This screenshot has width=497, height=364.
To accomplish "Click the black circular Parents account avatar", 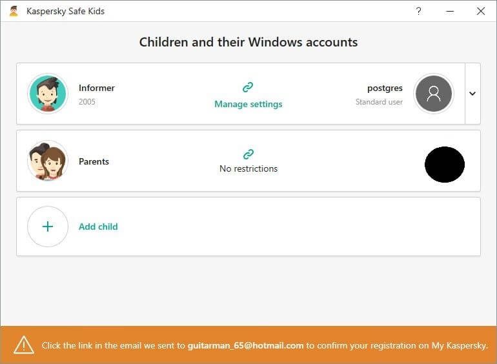I will coord(444,165).
